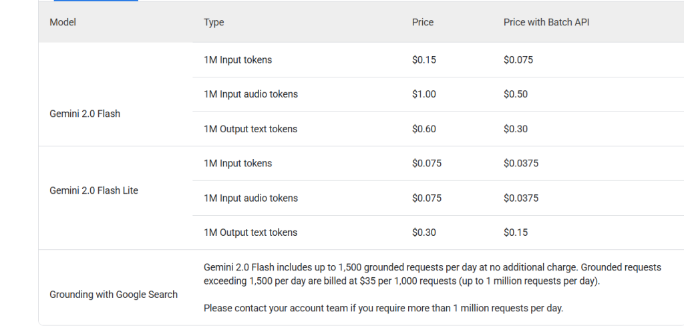Viewport: 684px width, 330px height.
Task: Select the "Gemini 2.0 Flash" model cell
Action: [x=85, y=114]
